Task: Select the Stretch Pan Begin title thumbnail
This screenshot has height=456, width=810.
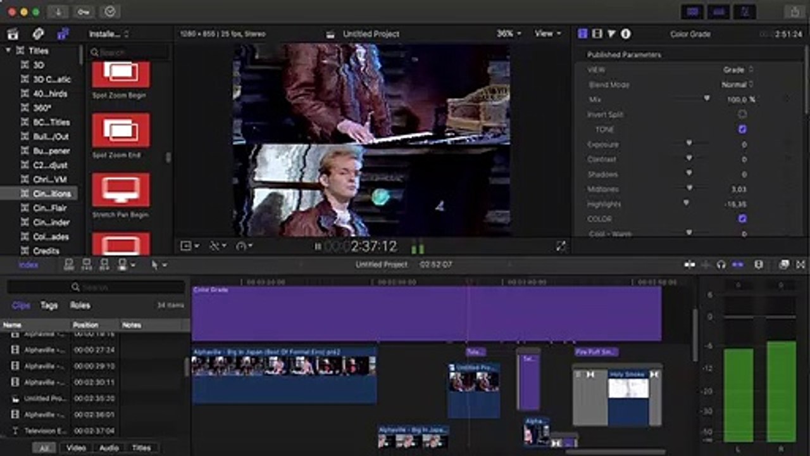Action: click(x=121, y=190)
